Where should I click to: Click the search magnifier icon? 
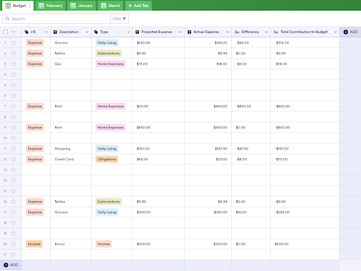click(x=8, y=18)
